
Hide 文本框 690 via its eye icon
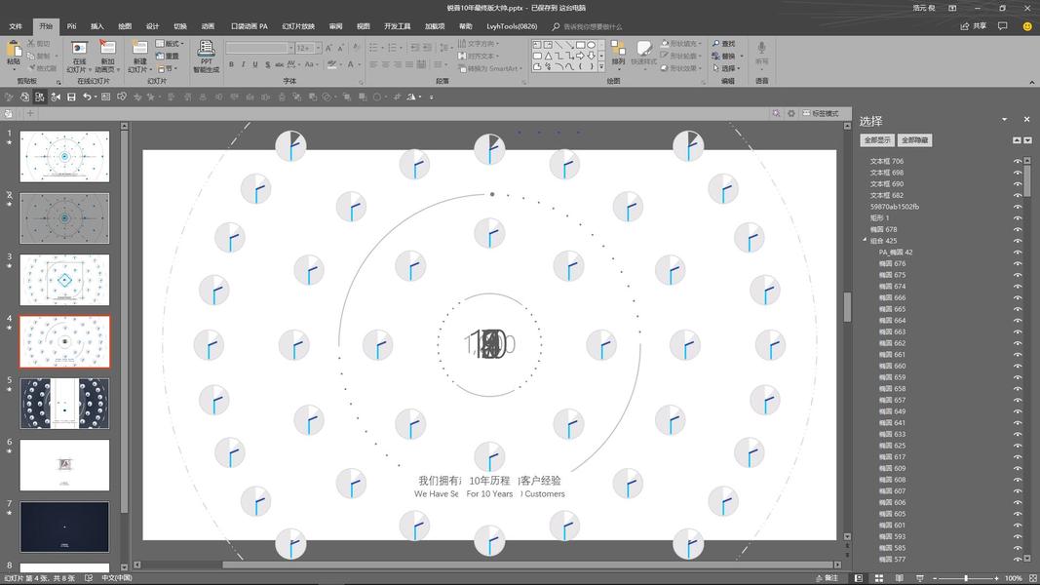pos(1018,183)
